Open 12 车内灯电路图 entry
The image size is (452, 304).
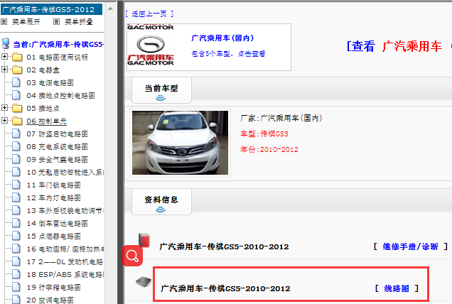coord(53,197)
